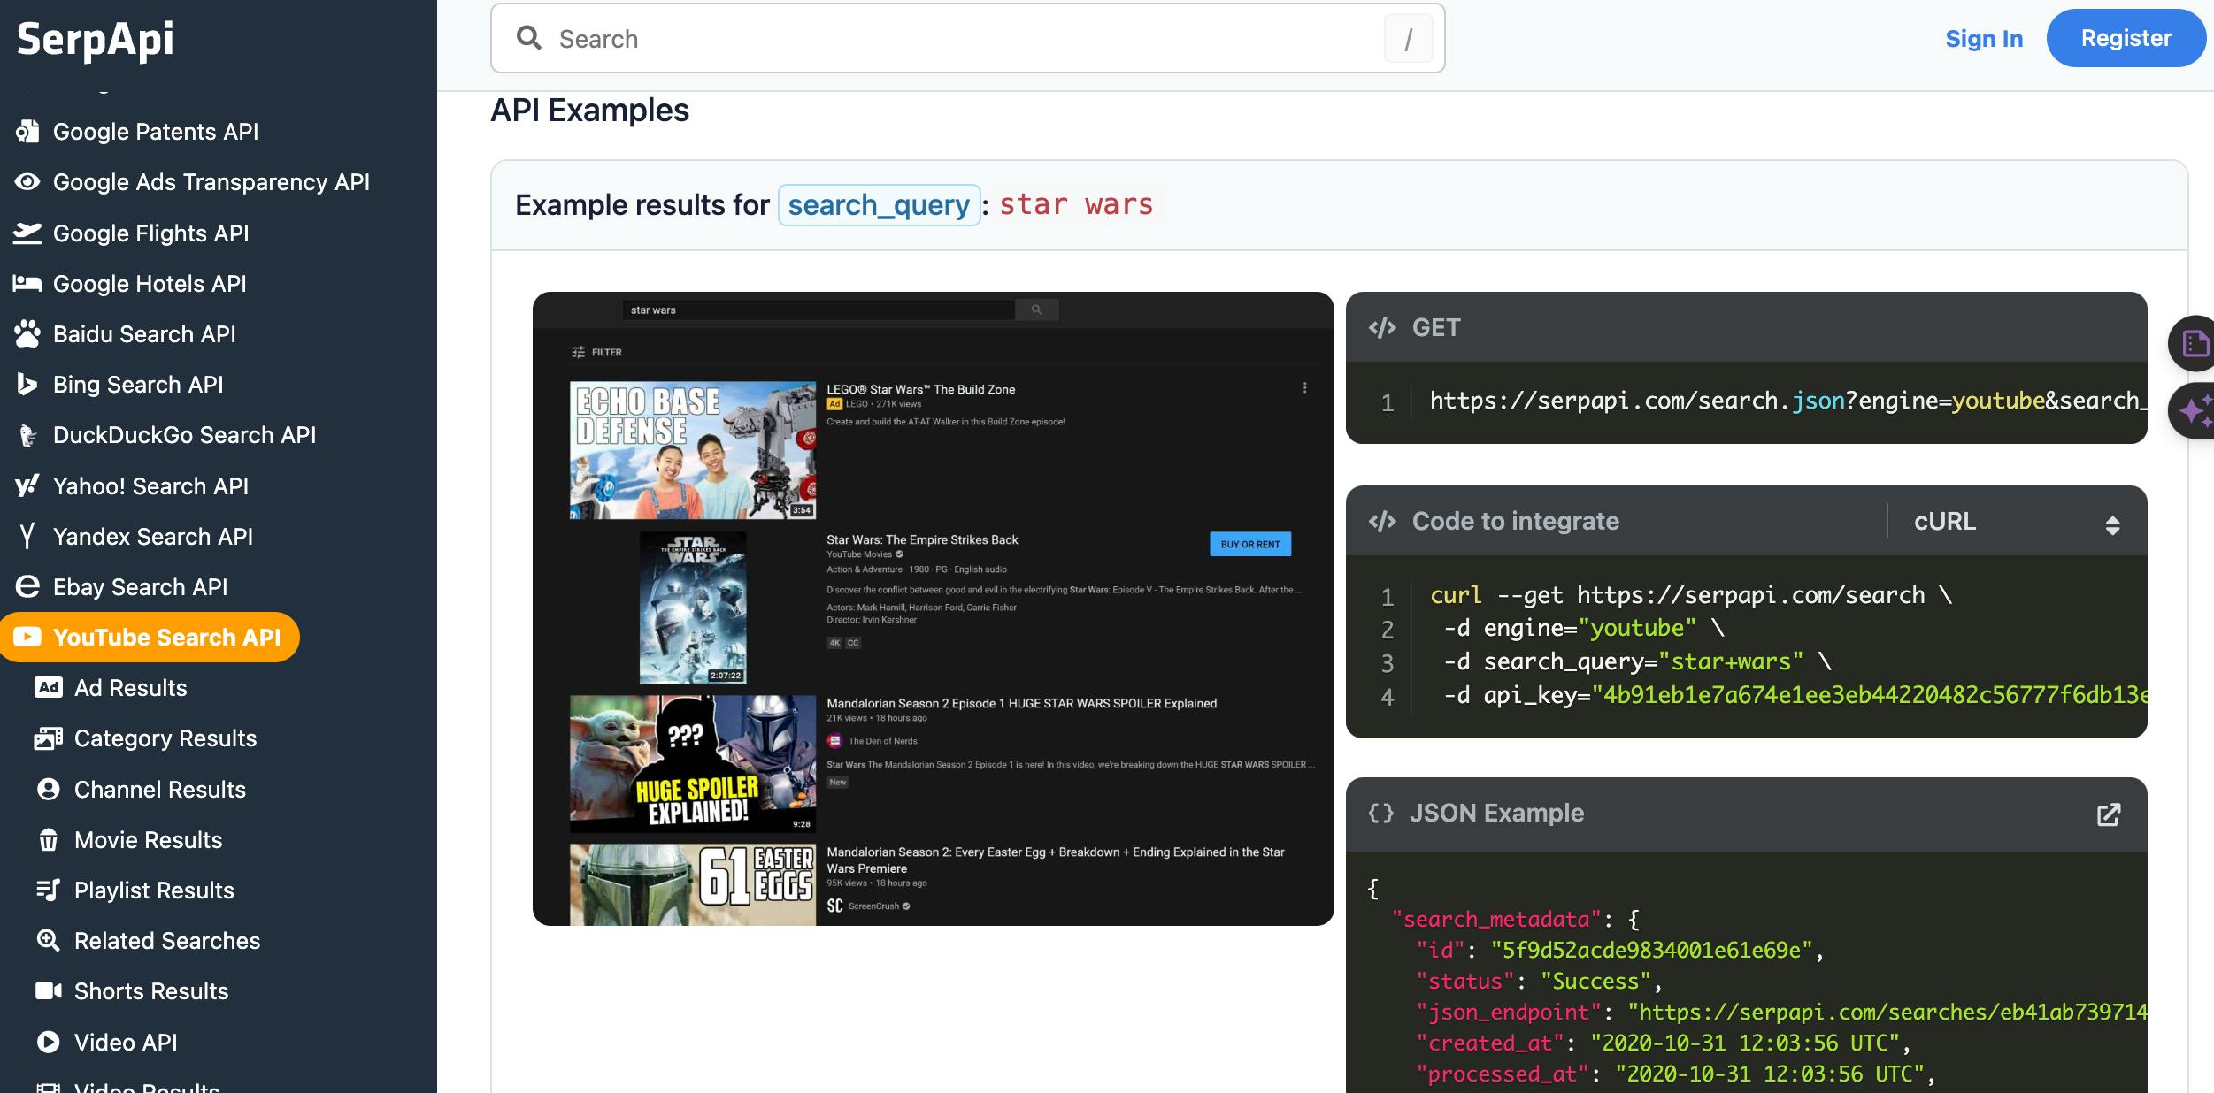2214x1093 pixels.
Task: Open Ad Results subsection
Action: (x=131, y=688)
